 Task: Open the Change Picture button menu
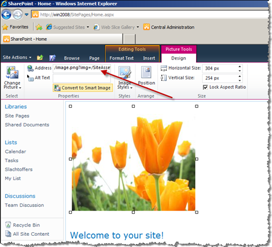point(12,78)
